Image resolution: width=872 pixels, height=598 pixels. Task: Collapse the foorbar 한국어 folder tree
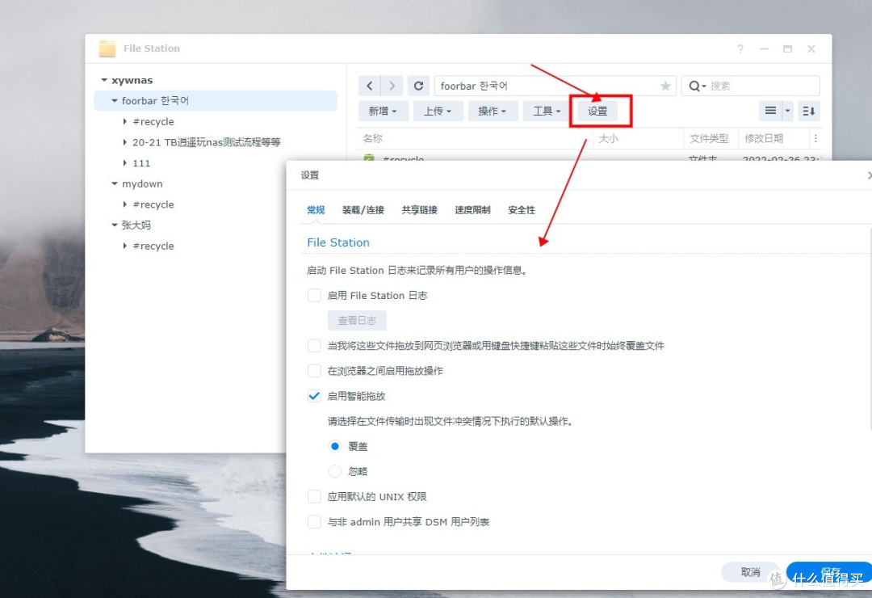tap(113, 100)
